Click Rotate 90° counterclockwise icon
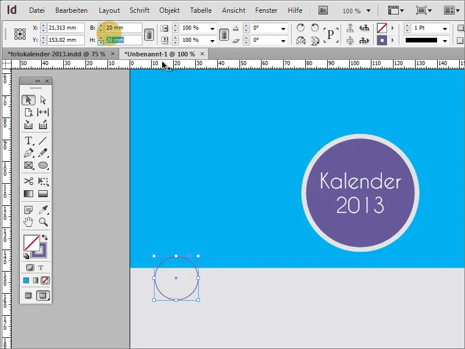The image size is (465, 349). pyautogui.click(x=314, y=28)
